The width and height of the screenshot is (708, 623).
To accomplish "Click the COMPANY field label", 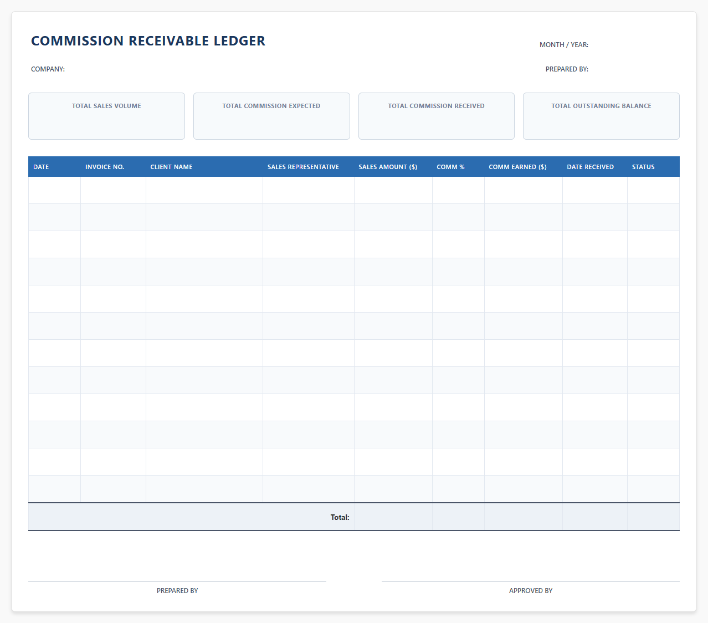I will pyautogui.click(x=48, y=69).
